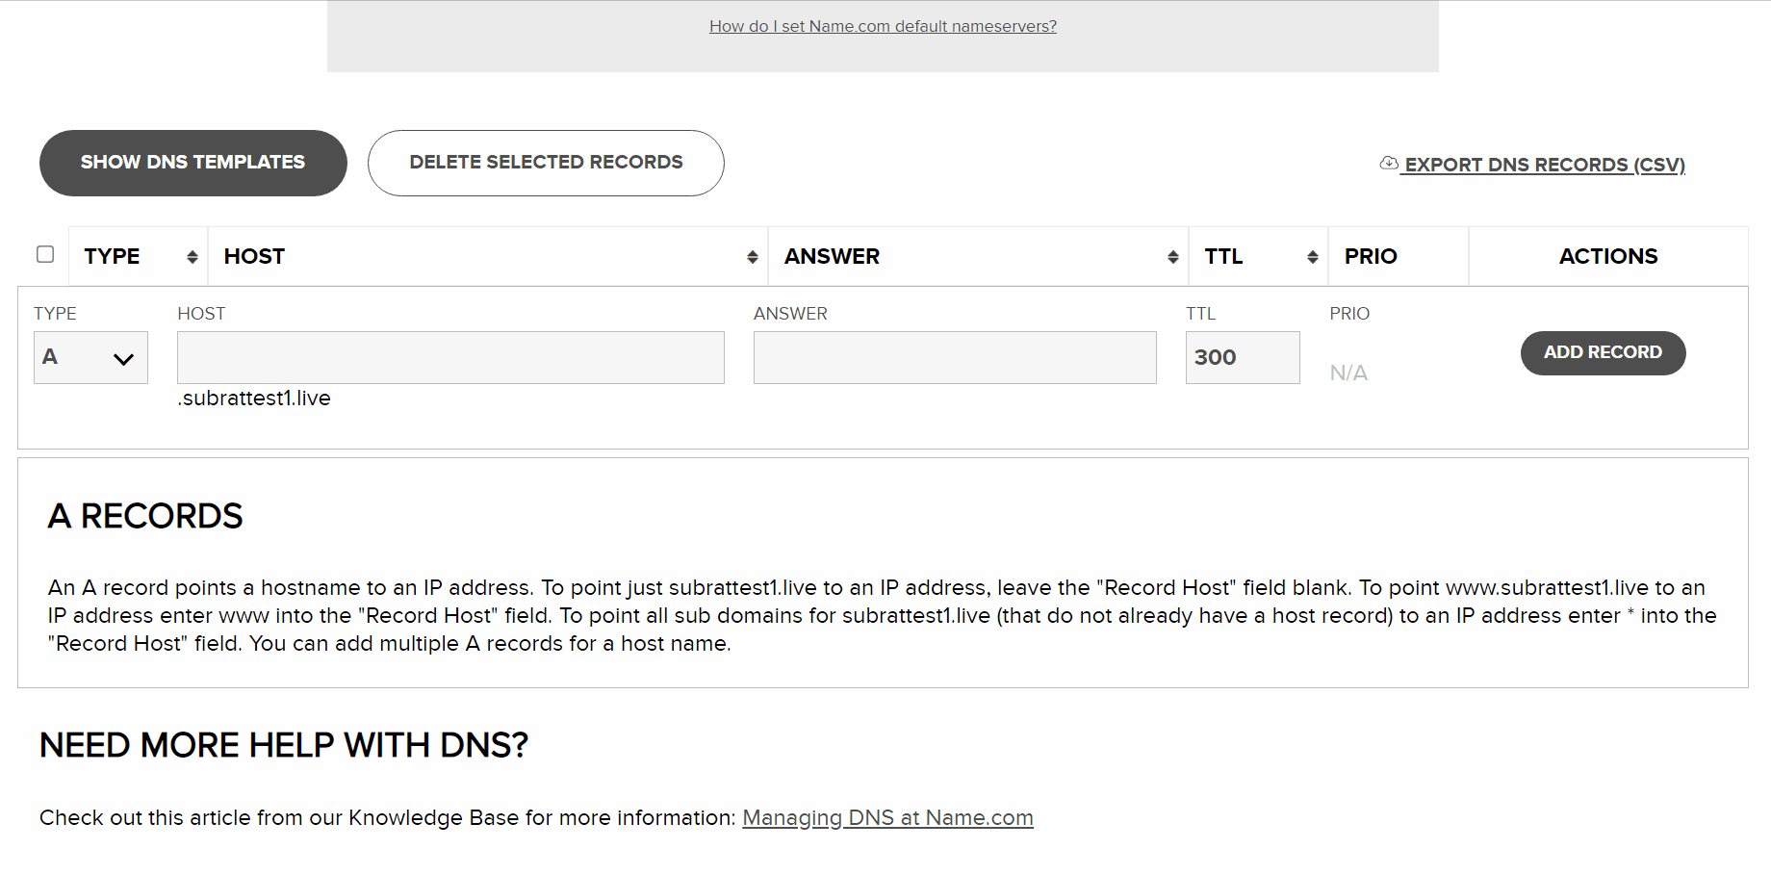Click the Add Record button
1771x875 pixels.
click(1604, 352)
